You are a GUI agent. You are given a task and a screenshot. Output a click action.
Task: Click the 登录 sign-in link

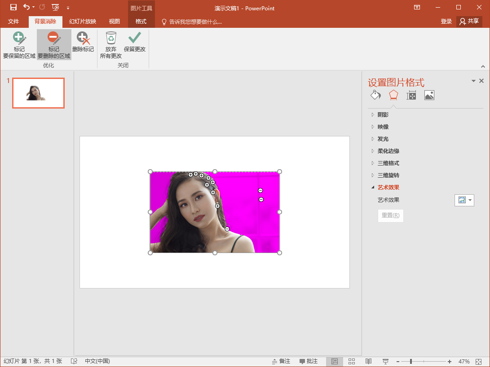pyautogui.click(x=446, y=22)
